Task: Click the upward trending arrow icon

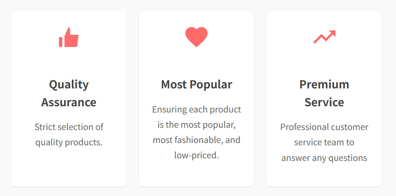Action: point(324,37)
